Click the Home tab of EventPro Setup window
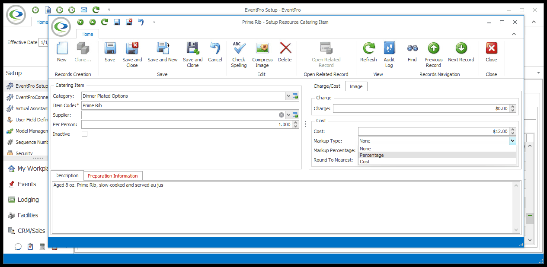Image resolution: width=547 pixels, height=267 pixels. pos(42,22)
